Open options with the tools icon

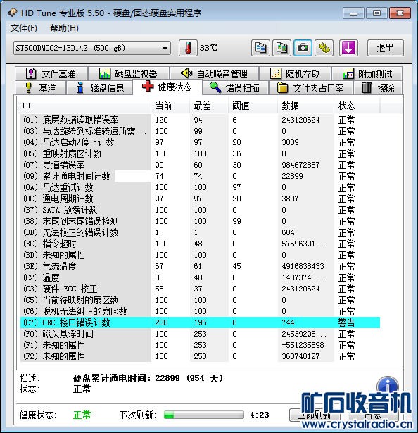pyautogui.click(x=324, y=48)
